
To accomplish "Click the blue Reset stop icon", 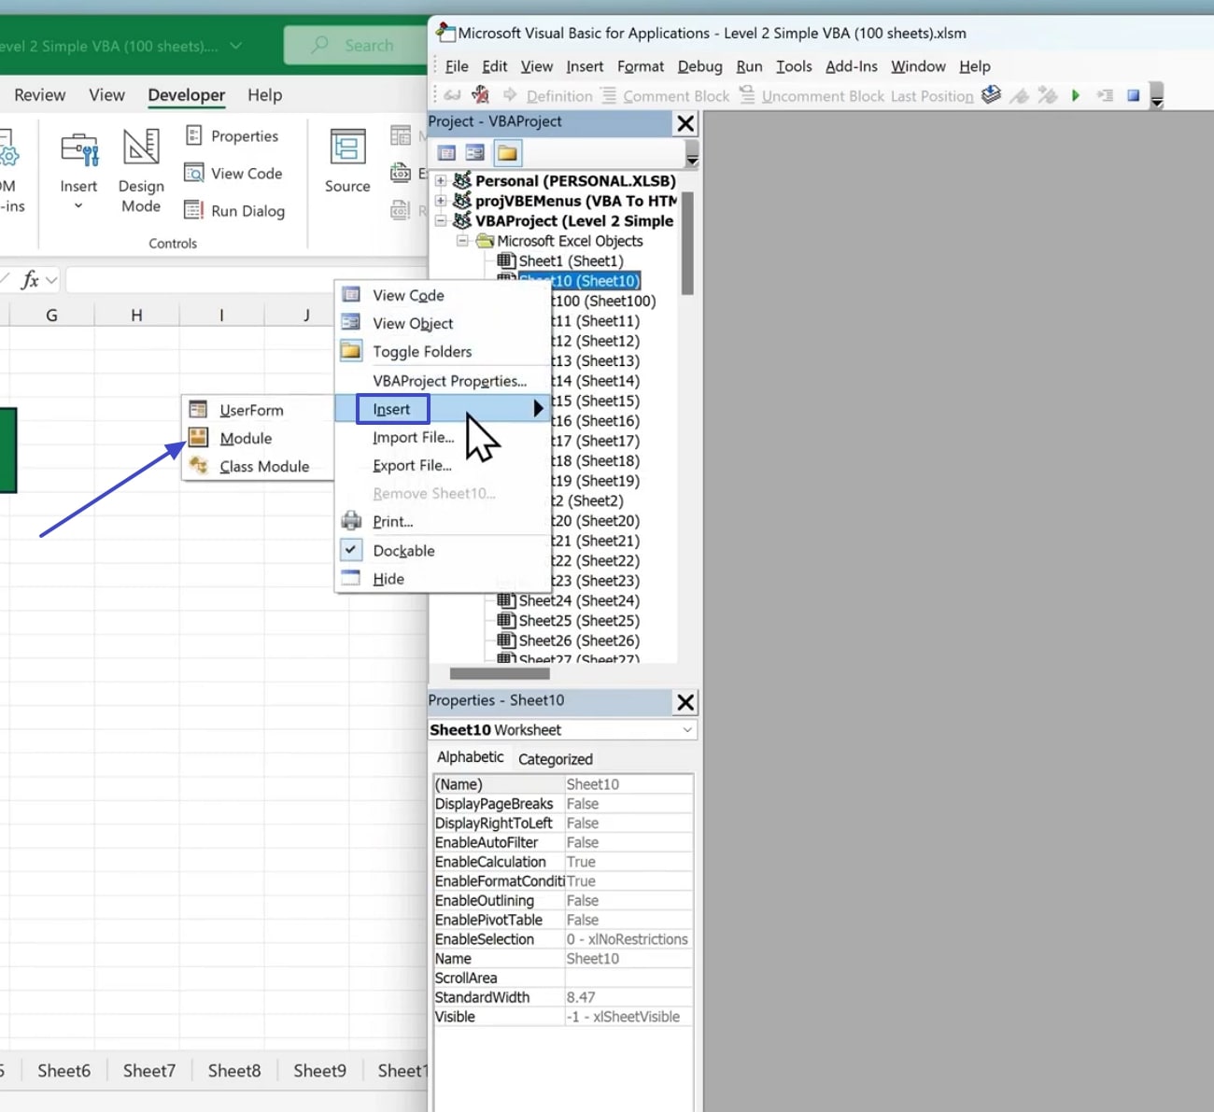I will tap(1133, 95).
